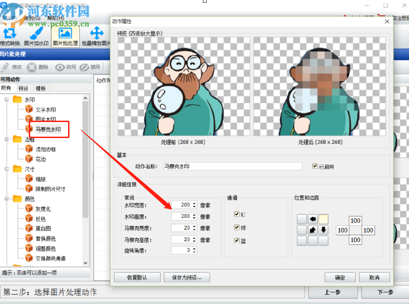Open the 格式转换 format conversion tool
Viewport: 409px width, 304px height.
[10, 36]
